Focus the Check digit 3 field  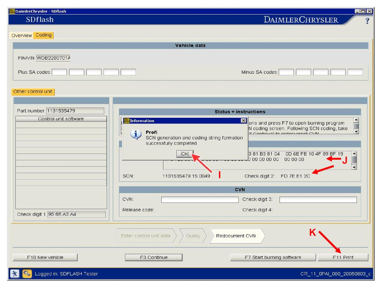[318, 200]
